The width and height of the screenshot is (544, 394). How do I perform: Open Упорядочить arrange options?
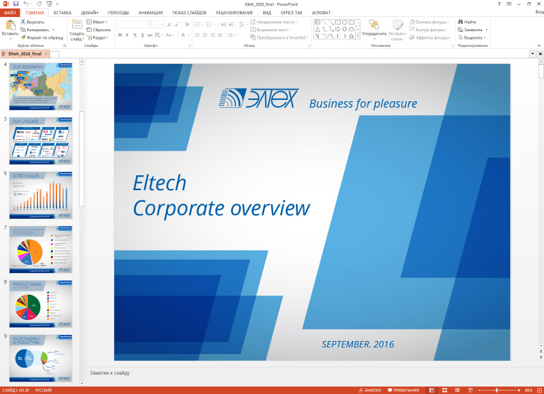pyautogui.click(x=374, y=30)
